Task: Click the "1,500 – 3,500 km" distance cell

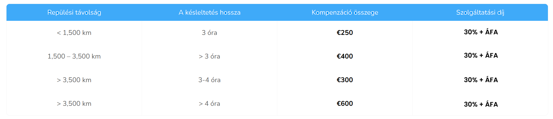Action: pos(74,56)
